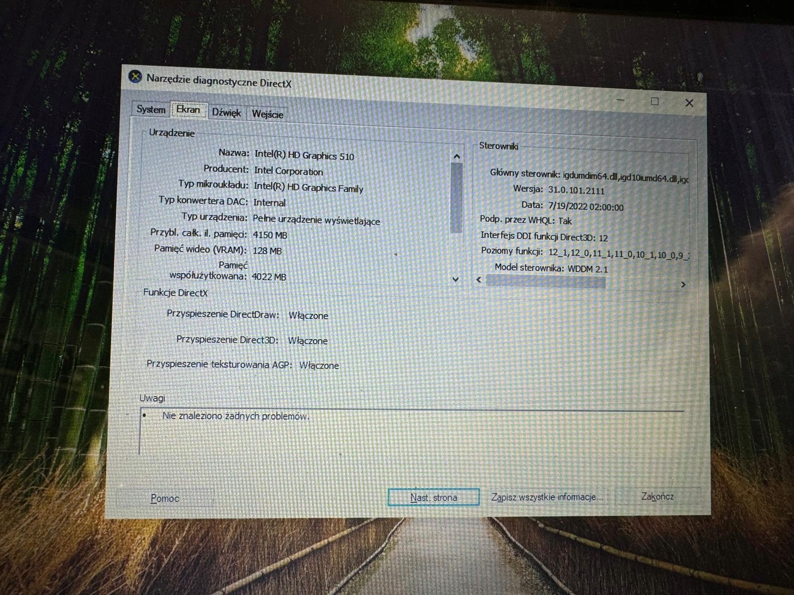The width and height of the screenshot is (794, 595).
Task: Click driver version 31.0.101.2111
Action: pos(576,190)
